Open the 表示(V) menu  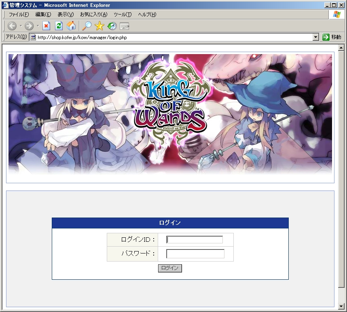click(x=66, y=15)
